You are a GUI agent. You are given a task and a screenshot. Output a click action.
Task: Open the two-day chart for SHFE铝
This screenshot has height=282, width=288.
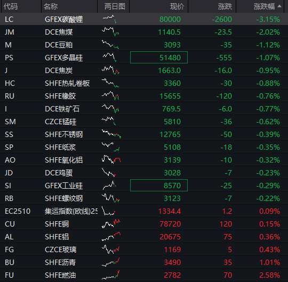click(x=111, y=236)
